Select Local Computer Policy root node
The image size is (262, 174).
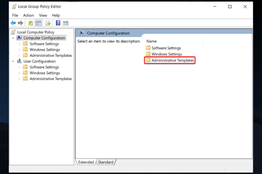click(x=36, y=32)
